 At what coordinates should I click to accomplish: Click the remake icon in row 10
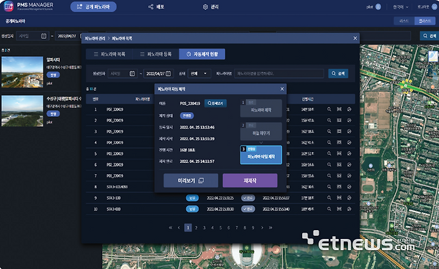click(349, 209)
